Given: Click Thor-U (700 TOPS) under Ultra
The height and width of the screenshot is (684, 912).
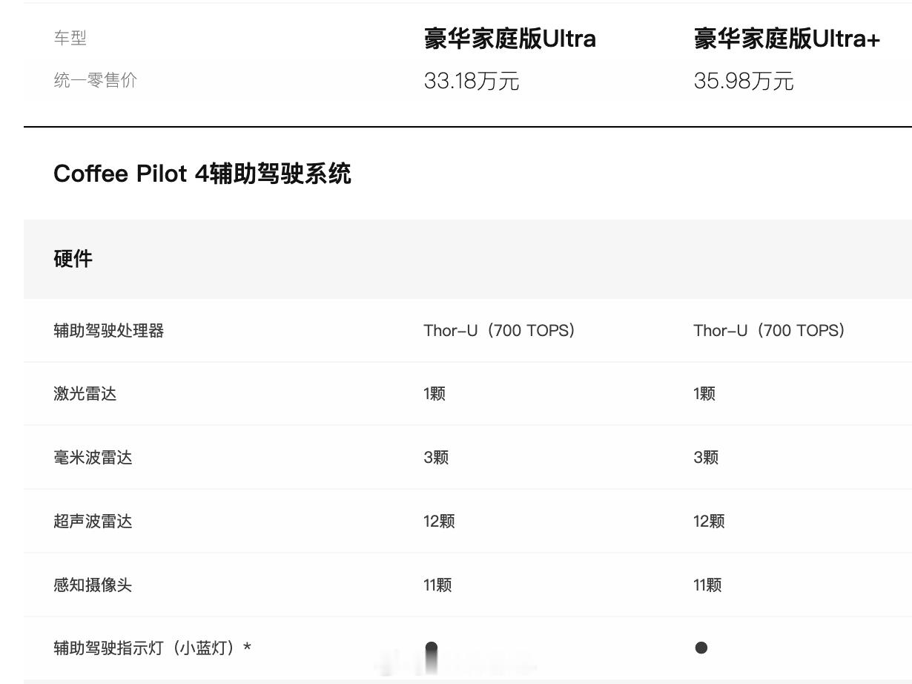Looking at the screenshot, I should coord(500,331).
